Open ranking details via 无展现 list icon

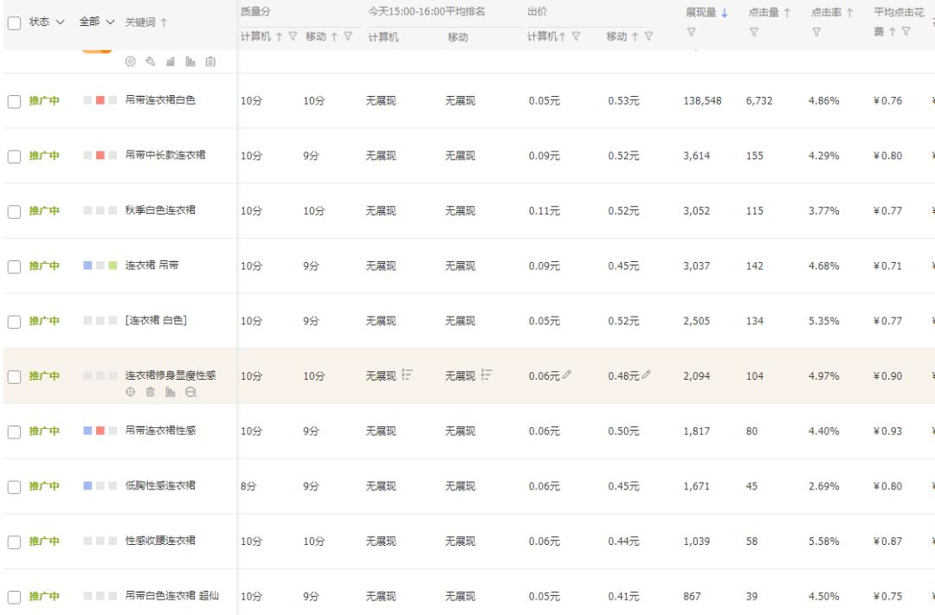point(407,375)
